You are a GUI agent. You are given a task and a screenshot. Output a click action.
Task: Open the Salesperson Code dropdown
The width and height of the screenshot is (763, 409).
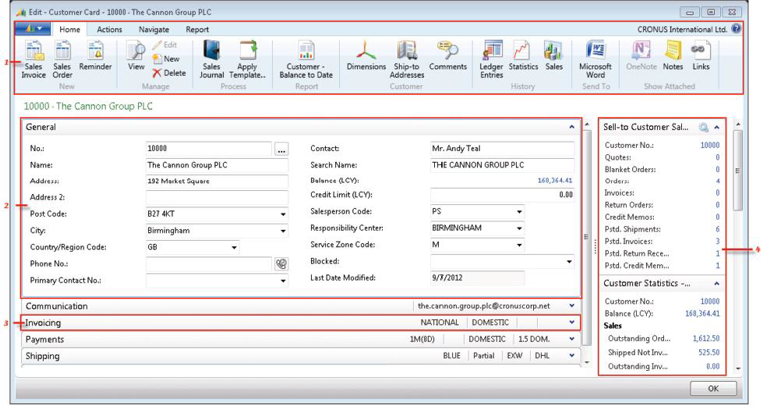point(519,212)
